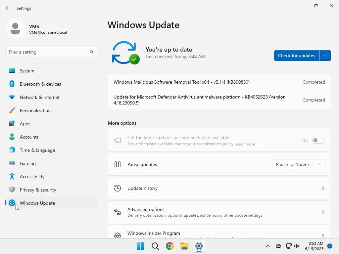The width and height of the screenshot is (339, 254).
Task: Select Personalization in the sidebar
Action: pyautogui.click(x=51, y=110)
